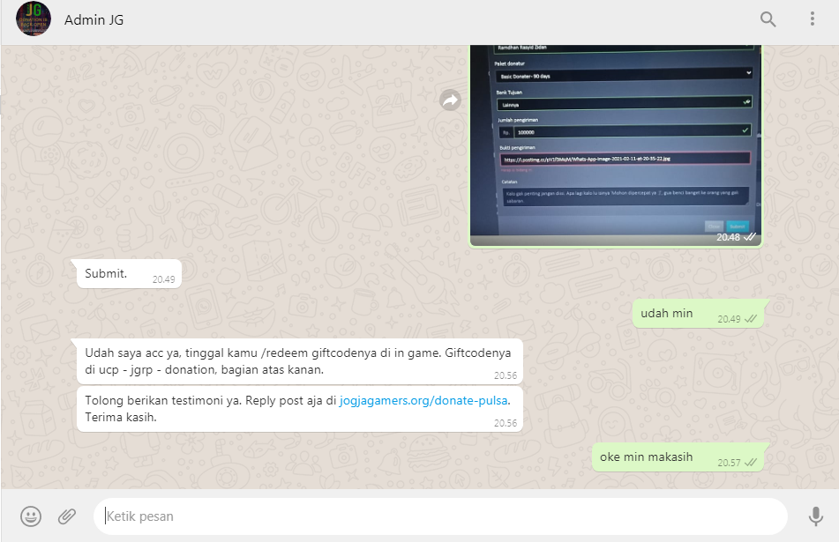Open the donation form screenshot image
Image resolution: width=839 pixels, height=542 pixels.
tap(615, 146)
